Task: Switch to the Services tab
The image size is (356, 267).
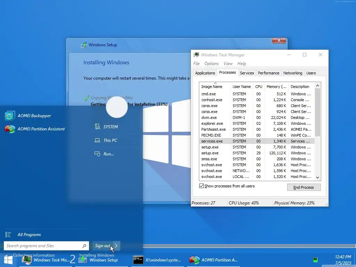Action: pos(247,73)
